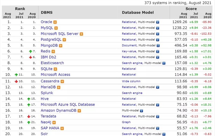Click the orange plus icon next to MySQL
The height and width of the screenshot is (136, 215).
[56, 28]
